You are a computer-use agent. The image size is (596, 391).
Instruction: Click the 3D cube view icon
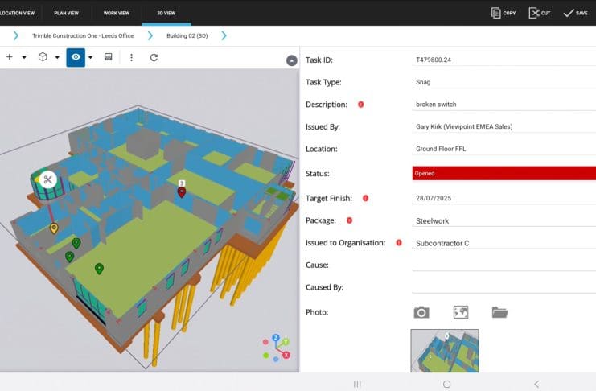tap(43, 58)
